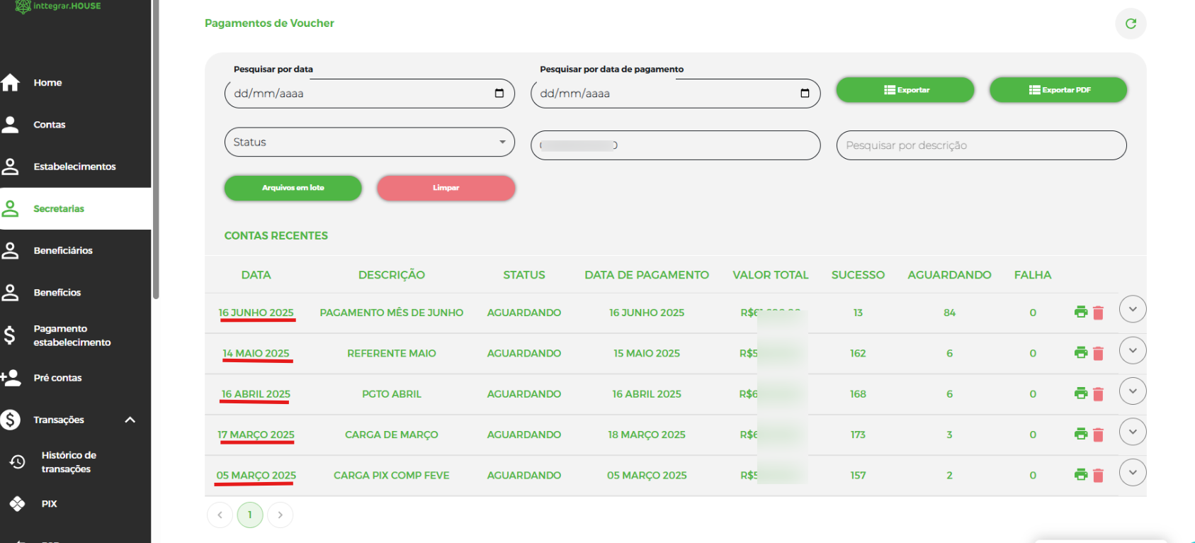This screenshot has height=543, width=1195.
Task: Delete the CARGA DE MARÇO entry
Action: click(x=1098, y=435)
